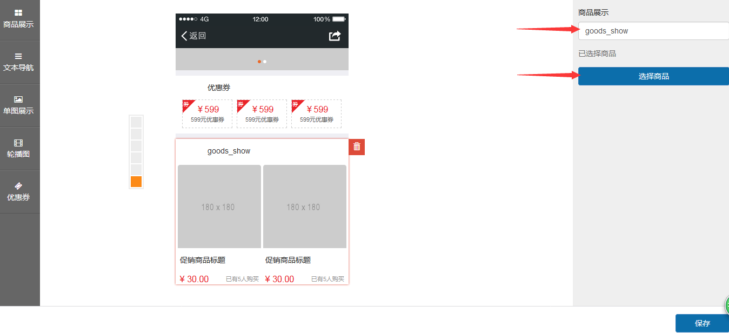The width and height of the screenshot is (729, 333).
Task: Click the first ¥599 coupon card
Action: [x=208, y=114]
